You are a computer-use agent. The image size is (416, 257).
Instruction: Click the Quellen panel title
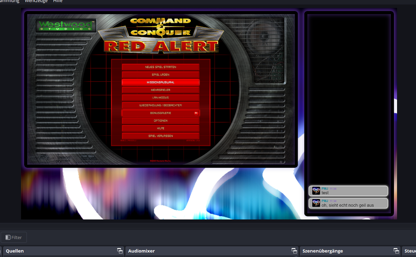click(15, 251)
